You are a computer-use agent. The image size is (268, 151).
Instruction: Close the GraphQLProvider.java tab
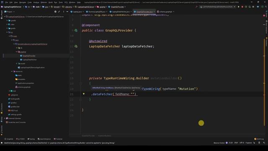point(154,12)
